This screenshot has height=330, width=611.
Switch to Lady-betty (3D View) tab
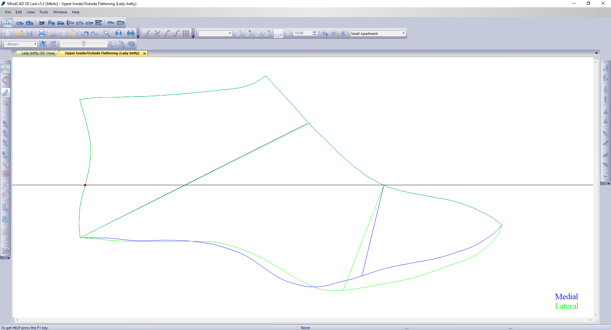pyautogui.click(x=38, y=53)
